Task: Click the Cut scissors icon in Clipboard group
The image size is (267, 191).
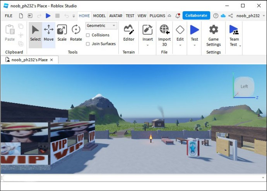Action: click(21, 35)
